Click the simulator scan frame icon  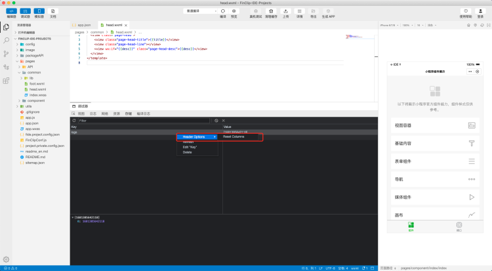click(489, 25)
